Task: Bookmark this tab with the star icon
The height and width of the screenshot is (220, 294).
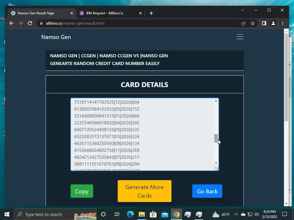Action: tap(253, 23)
